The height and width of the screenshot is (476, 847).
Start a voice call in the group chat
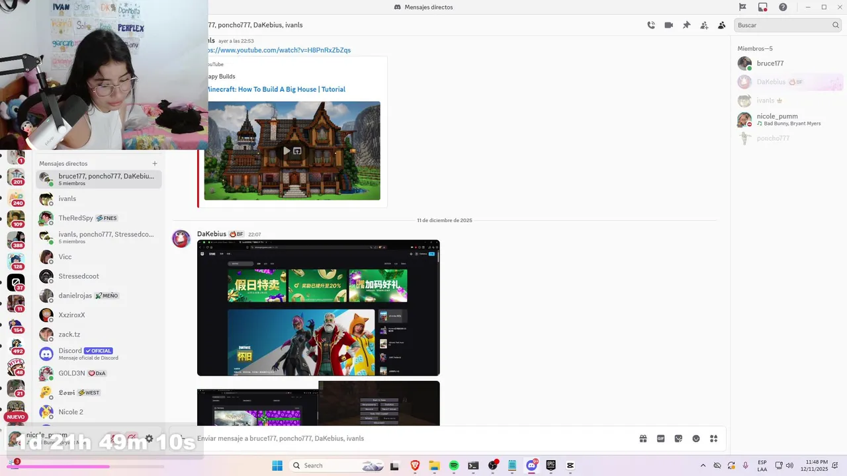[x=651, y=25]
